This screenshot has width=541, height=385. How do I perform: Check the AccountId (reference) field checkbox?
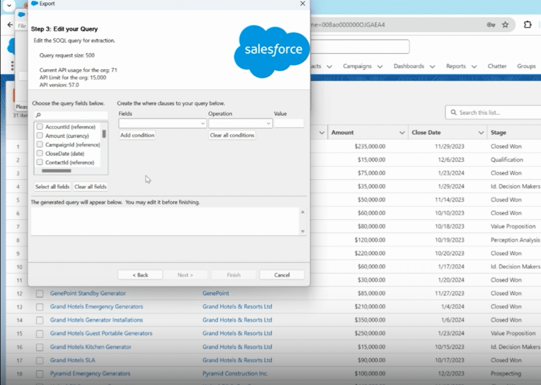pos(40,127)
